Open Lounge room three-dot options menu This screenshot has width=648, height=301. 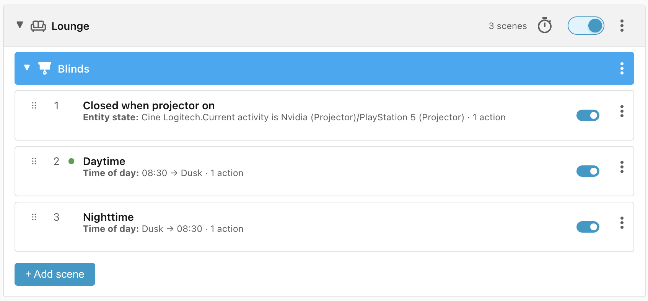click(x=622, y=26)
